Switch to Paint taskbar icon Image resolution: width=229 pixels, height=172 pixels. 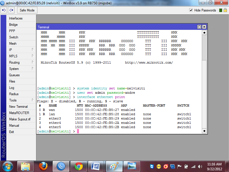(x=114, y=167)
